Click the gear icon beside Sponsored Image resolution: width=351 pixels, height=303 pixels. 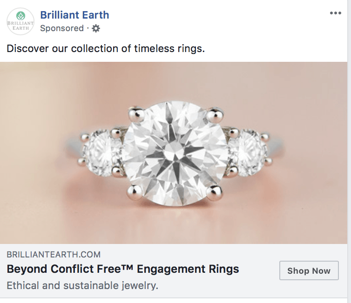click(x=96, y=28)
